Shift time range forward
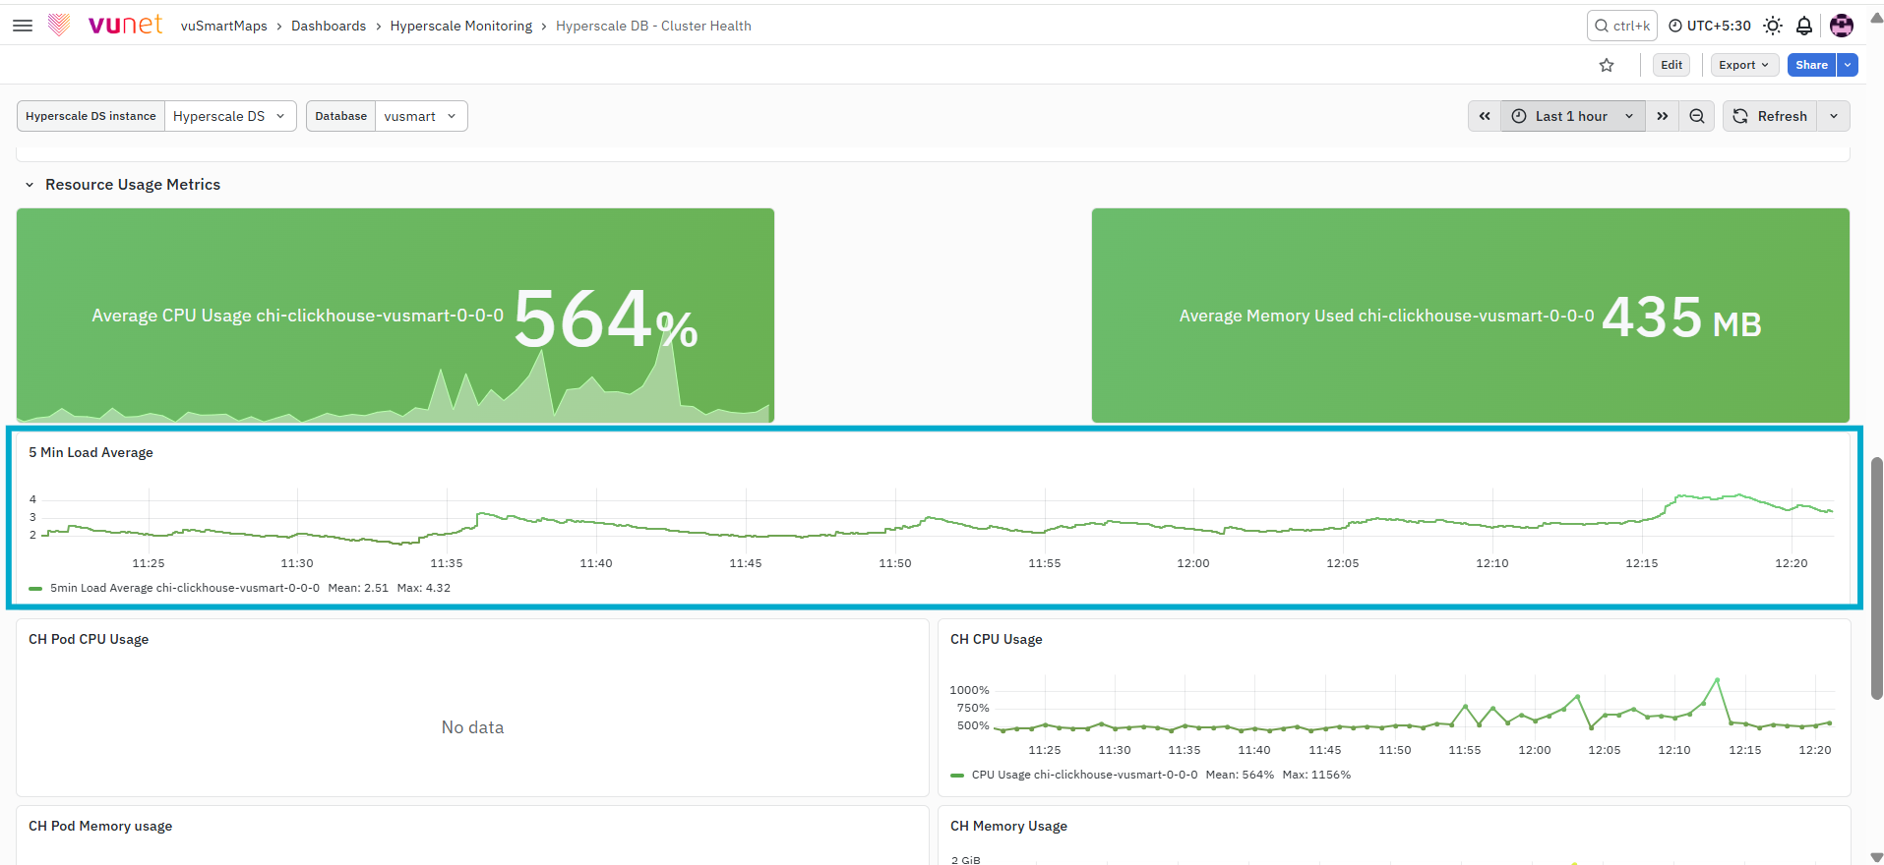 coord(1662,116)
